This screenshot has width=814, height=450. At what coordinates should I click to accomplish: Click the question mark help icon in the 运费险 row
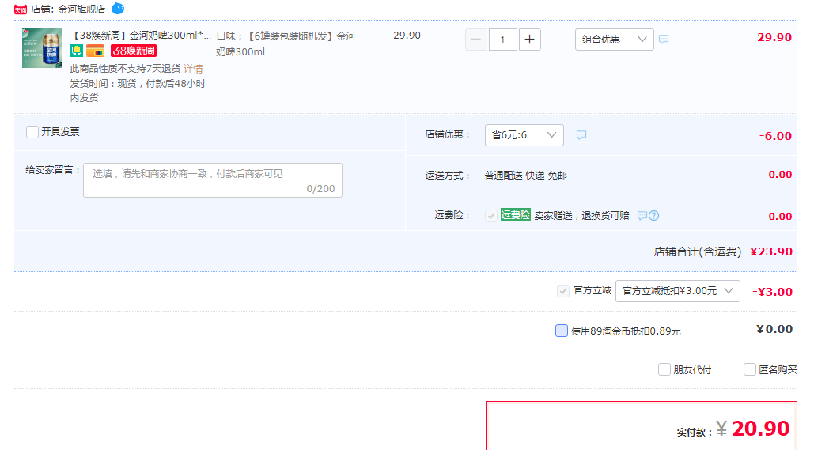(654, 215)
